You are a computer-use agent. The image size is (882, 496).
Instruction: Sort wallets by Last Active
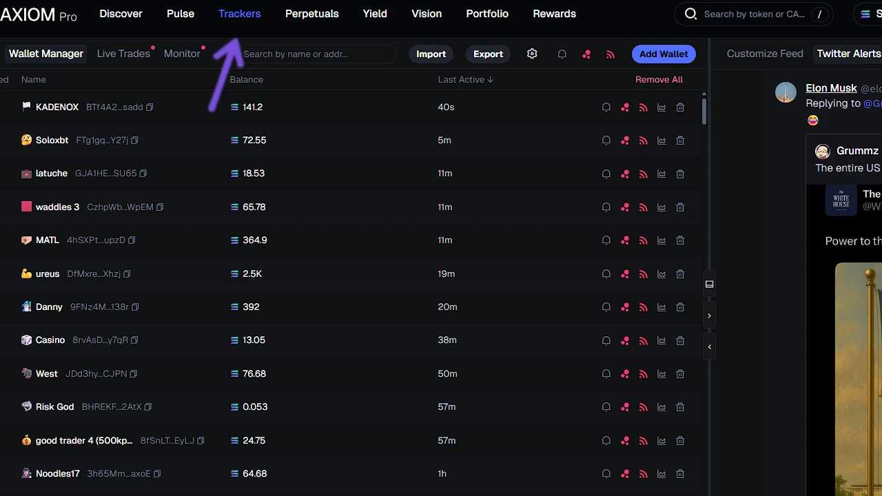[x=466, y=79]
